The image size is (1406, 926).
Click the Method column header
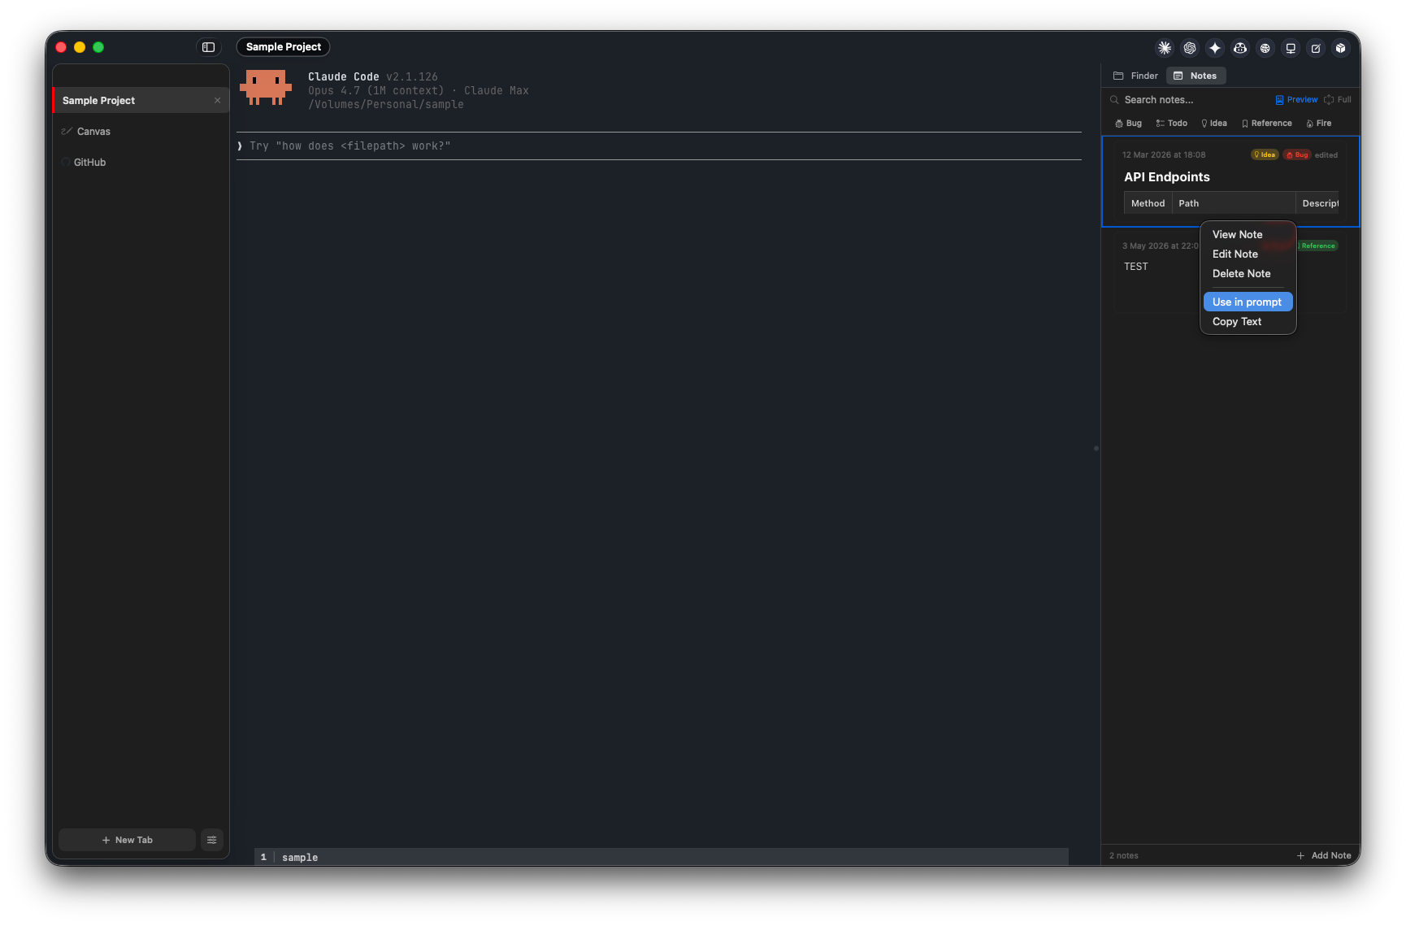[1148, 203]
